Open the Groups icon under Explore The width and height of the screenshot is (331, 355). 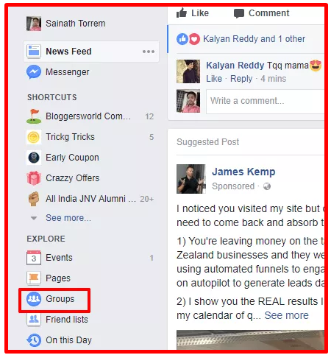34,299
